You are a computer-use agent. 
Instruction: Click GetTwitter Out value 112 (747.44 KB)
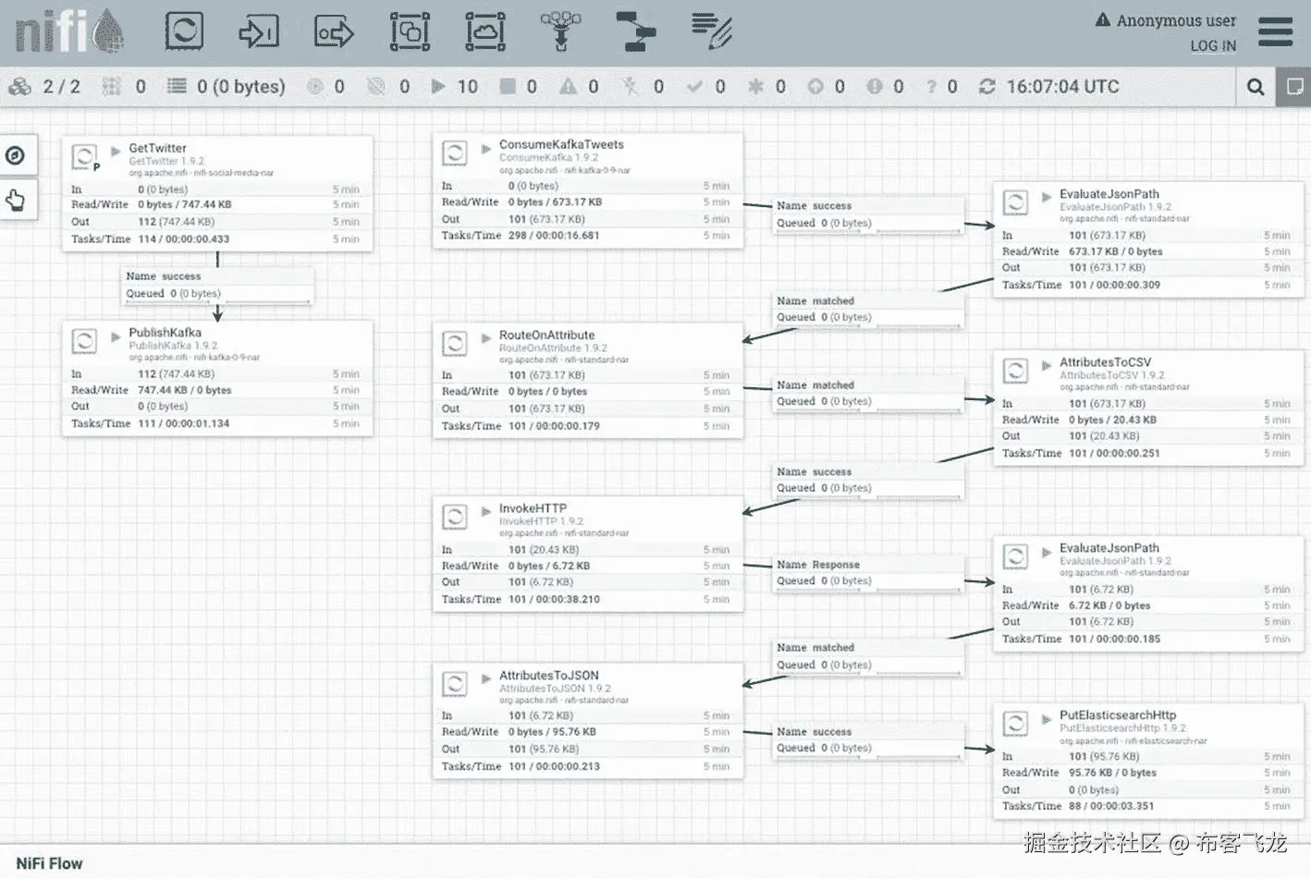pyautogui.click(x=176, y=222)
